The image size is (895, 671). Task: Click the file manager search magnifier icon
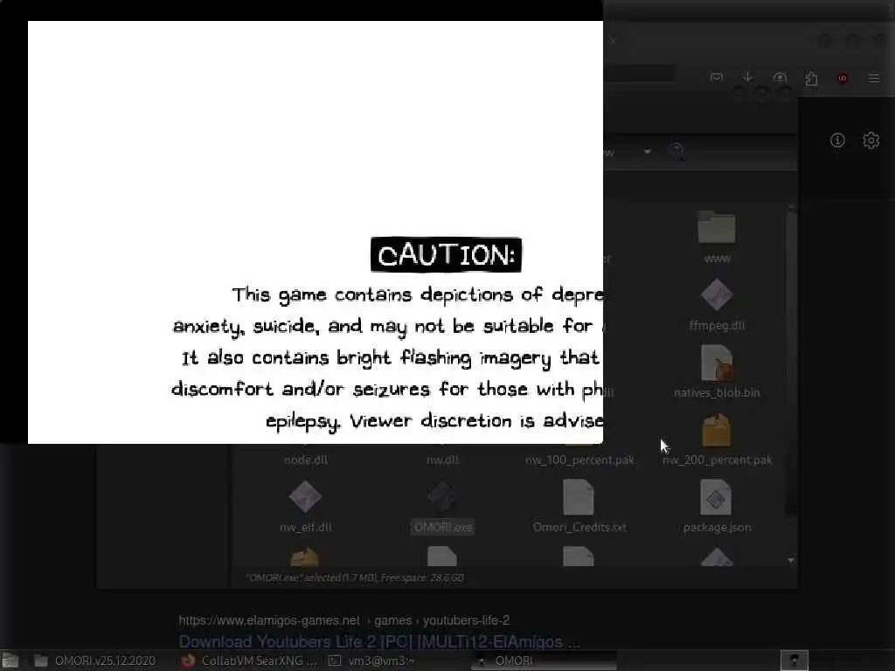[676, 152]
